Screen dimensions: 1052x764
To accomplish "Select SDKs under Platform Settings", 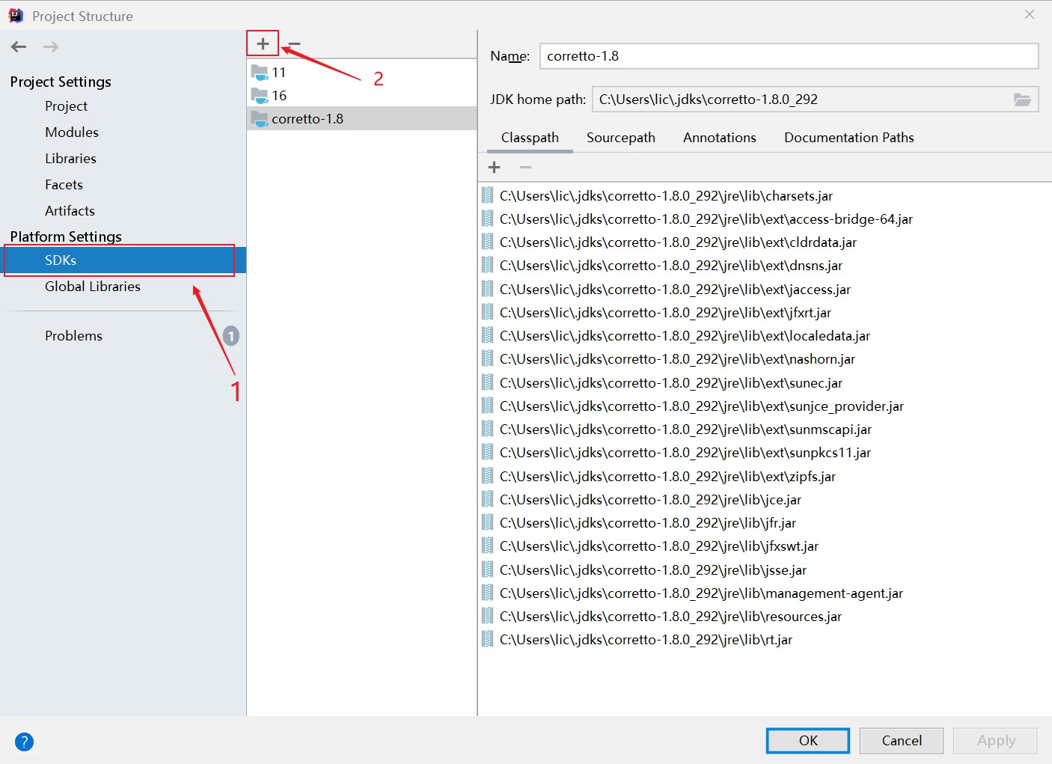I will [123, 260].
